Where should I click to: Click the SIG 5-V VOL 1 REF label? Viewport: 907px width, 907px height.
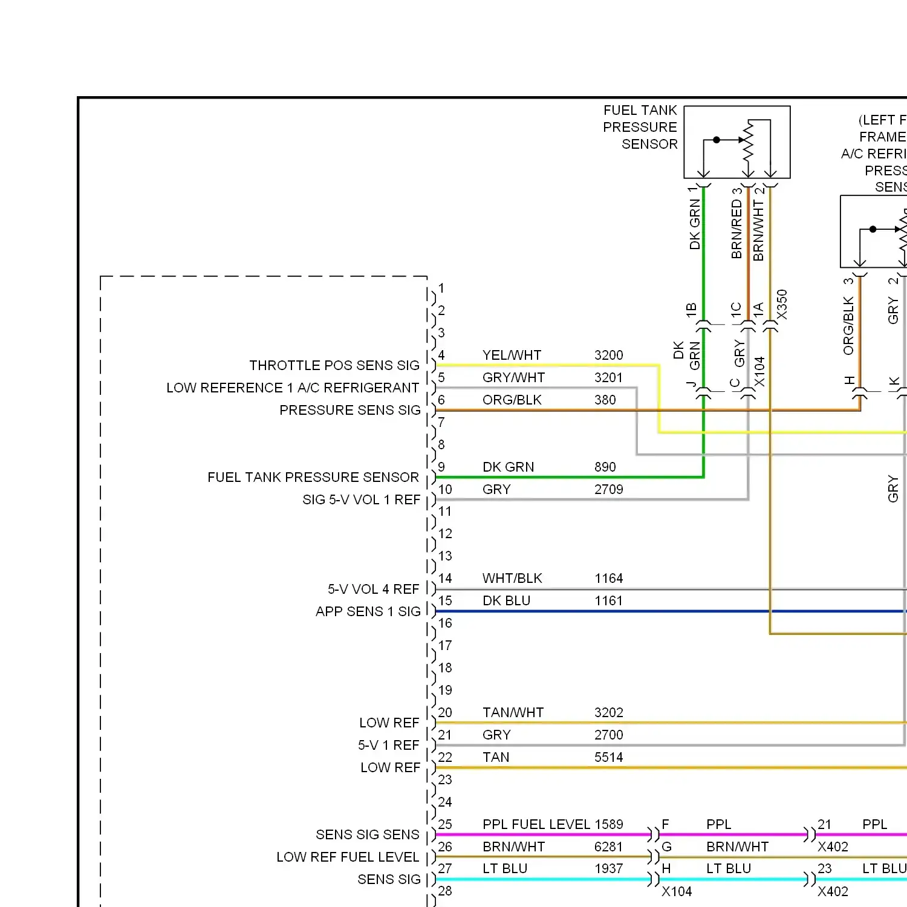pyautogui.click(x=361, y=499)
